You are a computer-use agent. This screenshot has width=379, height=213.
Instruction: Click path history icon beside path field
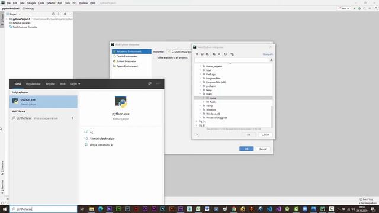pos(271,60)
